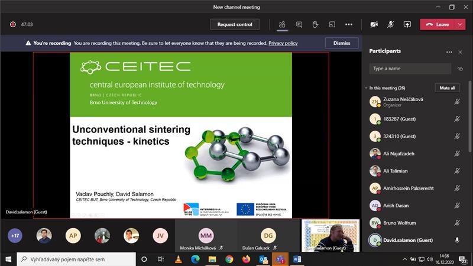Click the Windows taskbar search box
The height and width of the screenshot is (266, 473).
(76, 259)
